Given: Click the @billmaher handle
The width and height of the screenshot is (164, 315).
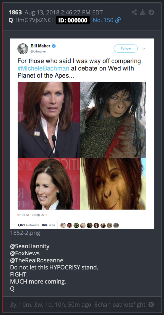Looking at the screenshot, I should pyautogui.click(x=38, y=51).
